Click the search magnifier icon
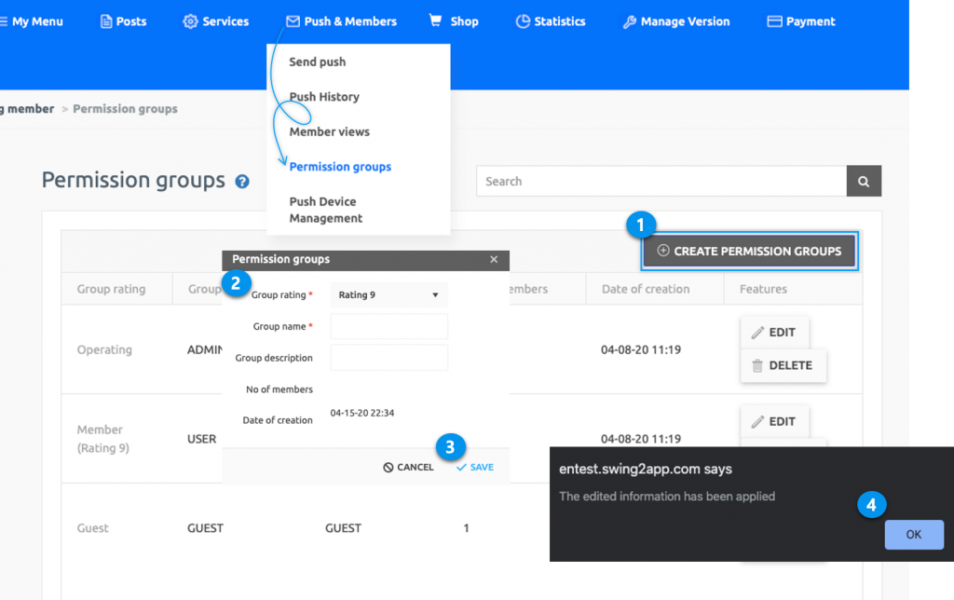954x600 pixels. click(863, 181)
